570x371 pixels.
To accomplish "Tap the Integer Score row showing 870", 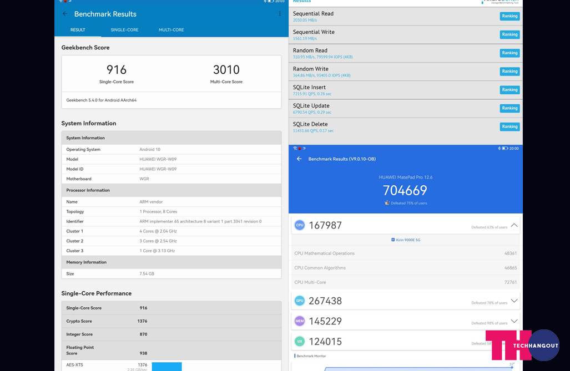I will coord(171,334).
